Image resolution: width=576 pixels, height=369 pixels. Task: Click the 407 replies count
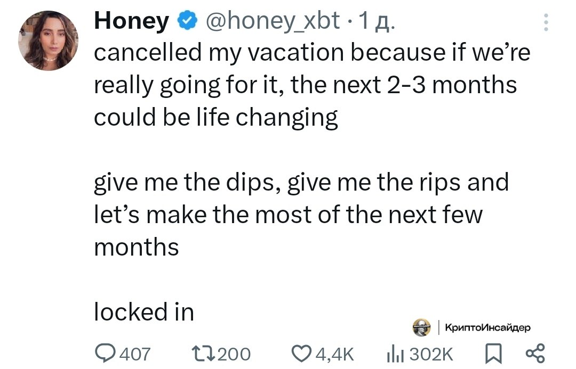(135, 354)
